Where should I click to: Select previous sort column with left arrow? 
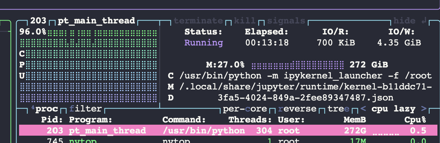coord(363,109)
